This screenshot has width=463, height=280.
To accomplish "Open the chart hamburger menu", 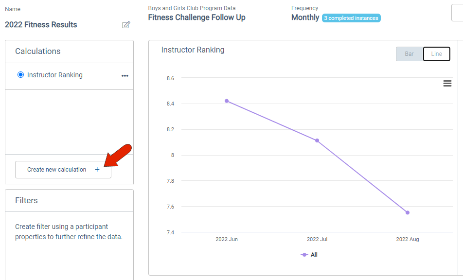I will (x=447, y=84).
